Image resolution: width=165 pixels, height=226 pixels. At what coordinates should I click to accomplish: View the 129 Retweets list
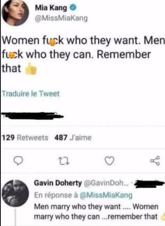pos(25,138)
